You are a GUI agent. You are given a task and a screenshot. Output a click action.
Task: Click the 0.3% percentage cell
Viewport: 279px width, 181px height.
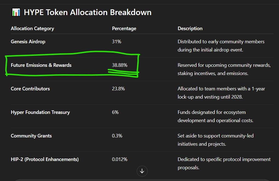pyautogui.click(x=117, y=136)
